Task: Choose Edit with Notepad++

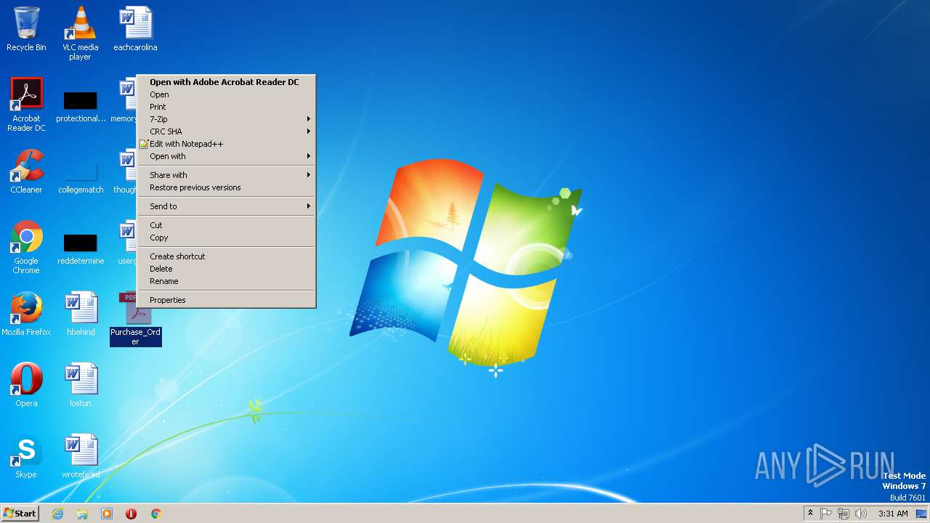Action: [227, 144]
